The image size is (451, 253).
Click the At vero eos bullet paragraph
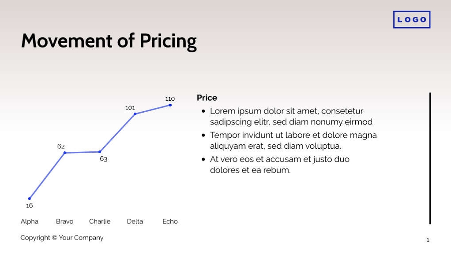point(279,165)
